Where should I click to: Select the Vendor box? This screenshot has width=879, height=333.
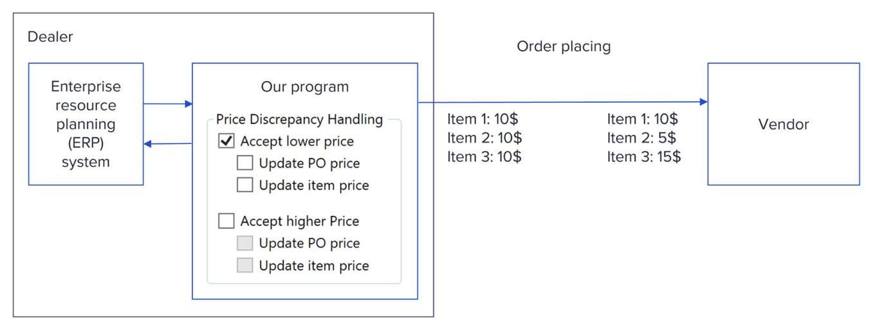click(783, 124)
